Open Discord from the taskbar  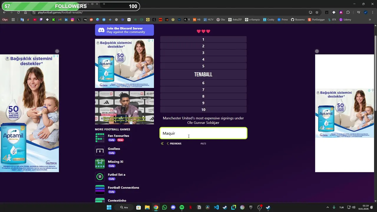pos(173,207)
